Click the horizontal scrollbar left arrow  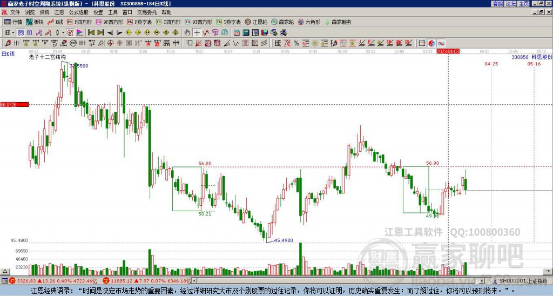coord(194,281)
